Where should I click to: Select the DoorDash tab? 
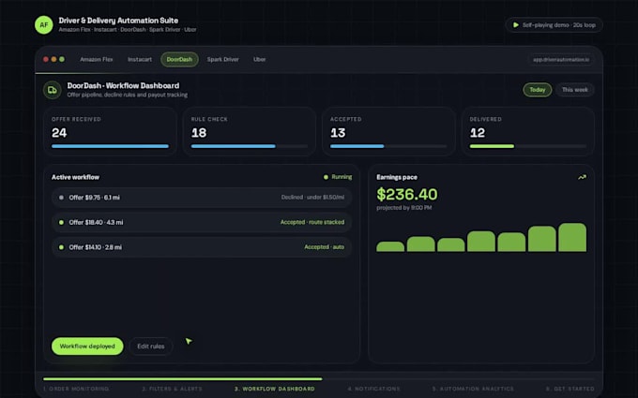(179, 59)
